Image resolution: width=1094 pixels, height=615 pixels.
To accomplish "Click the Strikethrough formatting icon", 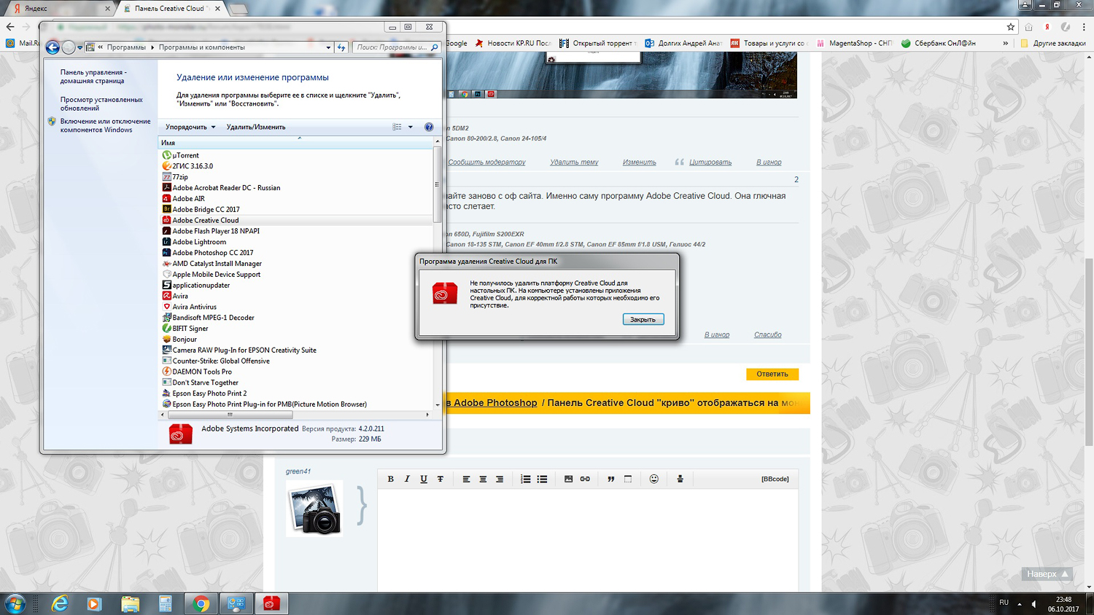I will (441, 479).
